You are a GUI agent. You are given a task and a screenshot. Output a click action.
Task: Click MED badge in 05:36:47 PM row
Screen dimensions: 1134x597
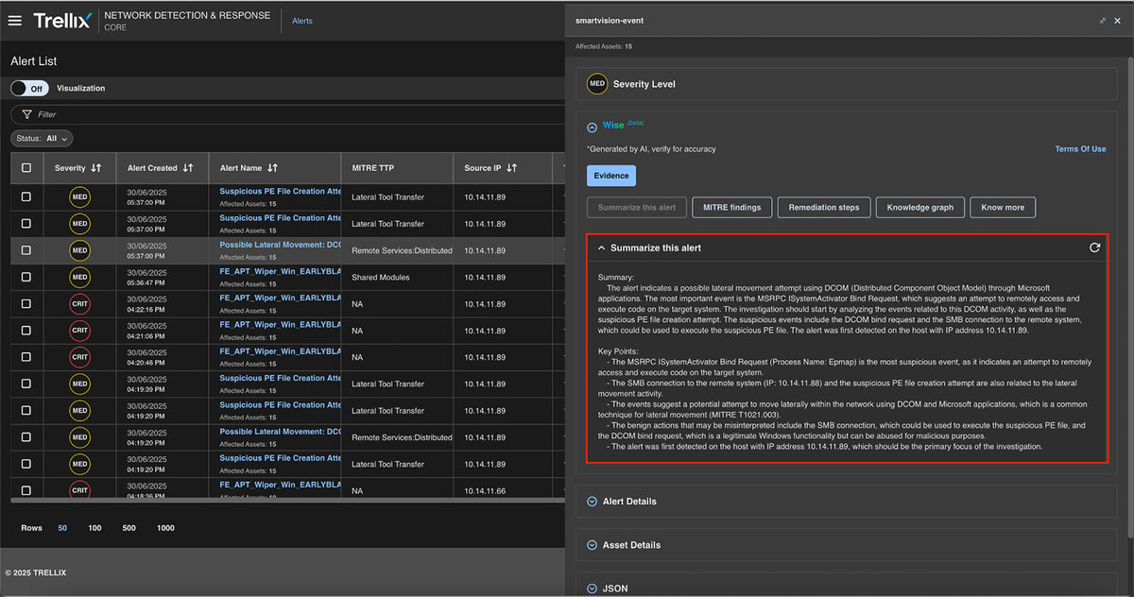80,278
